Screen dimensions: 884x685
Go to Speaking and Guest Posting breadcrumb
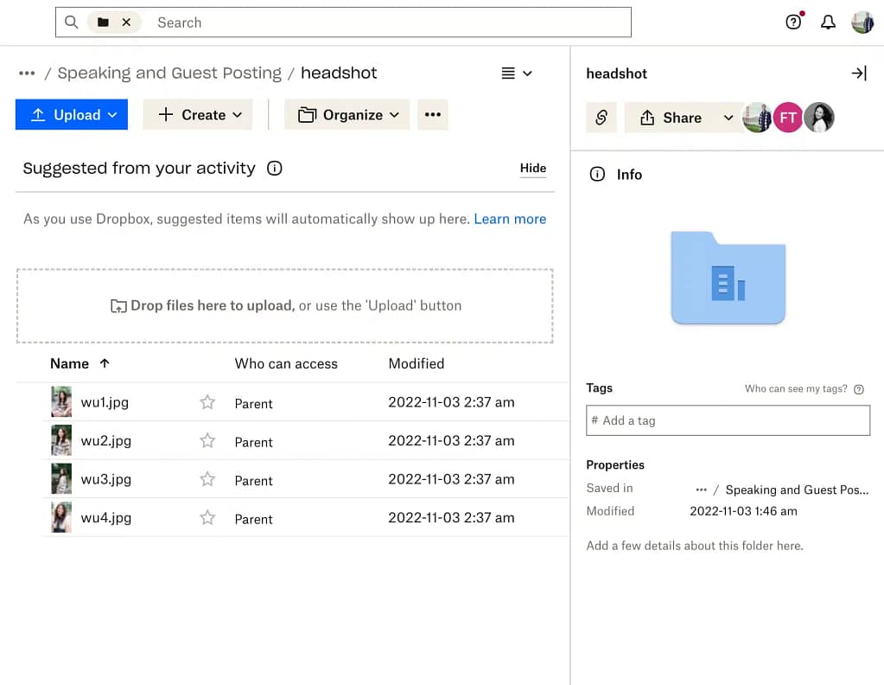[169, 74]
